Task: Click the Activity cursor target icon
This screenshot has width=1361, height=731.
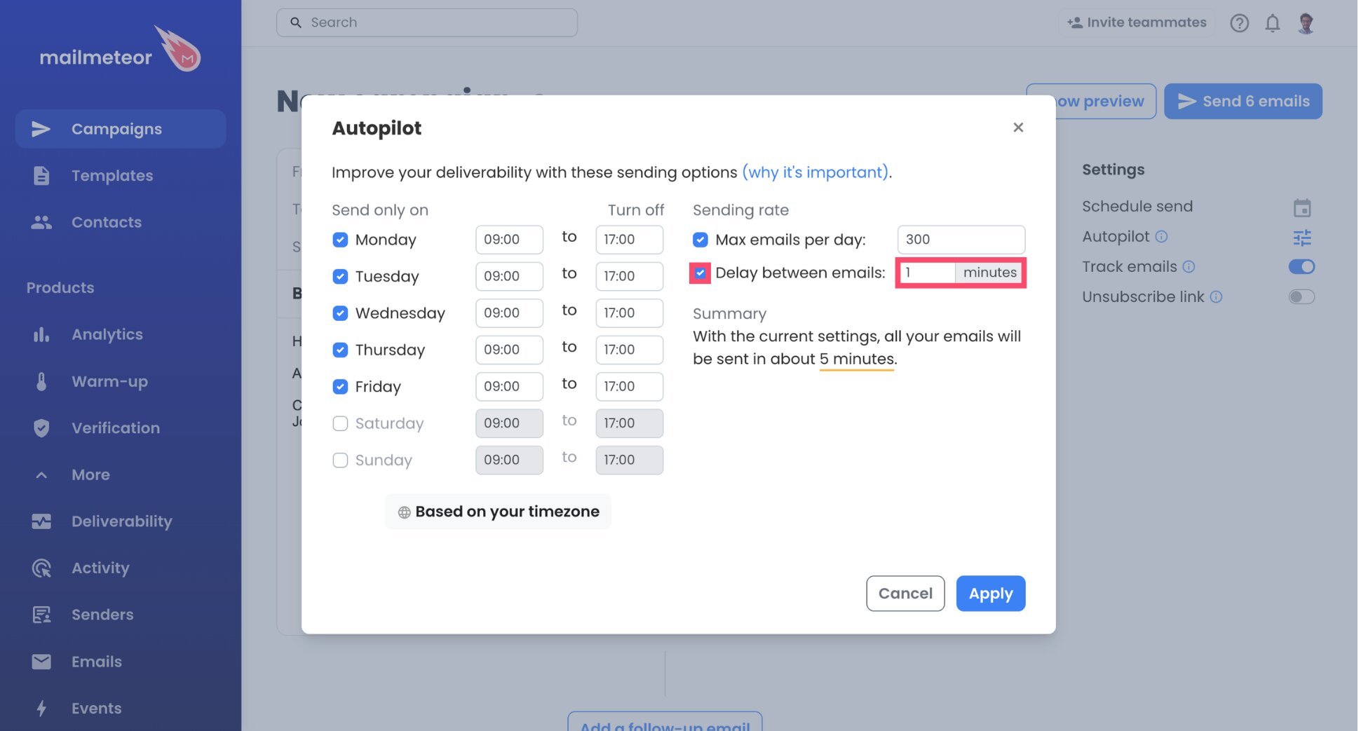Action: coord(41,568)
